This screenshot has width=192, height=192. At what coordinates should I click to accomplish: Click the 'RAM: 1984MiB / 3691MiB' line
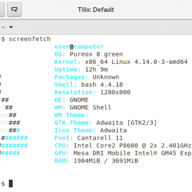(96, 161)
